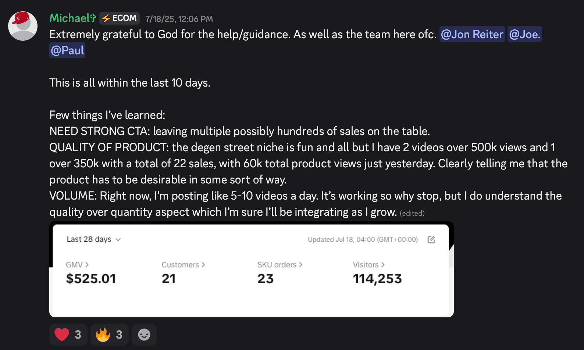
Task: Click the edit icon beside update time
Action: [x=431, y=240]
